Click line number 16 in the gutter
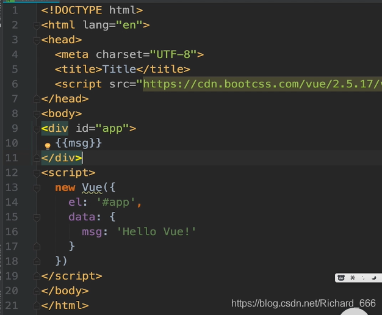The width and height of the screenshot is (382, 315). (x=12, y=231)
